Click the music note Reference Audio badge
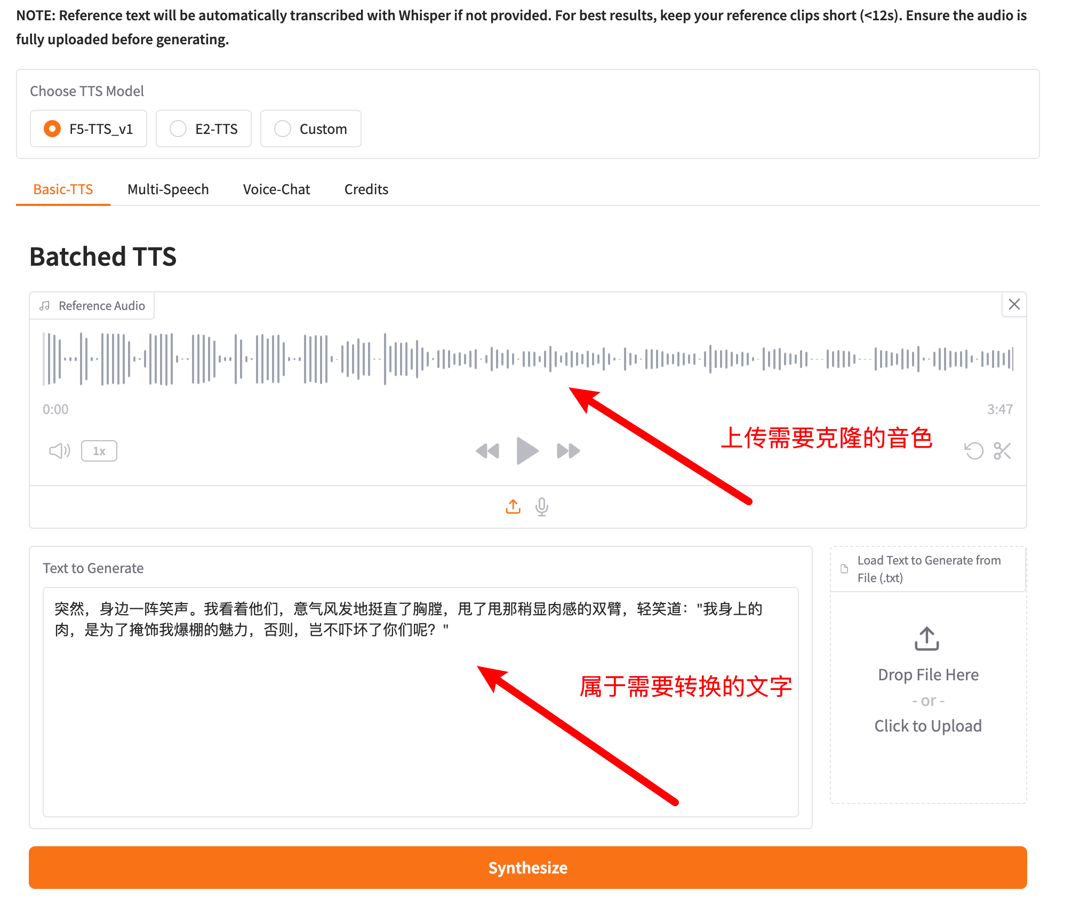Viewport: 1072px width, 906px height. (92, 305)
